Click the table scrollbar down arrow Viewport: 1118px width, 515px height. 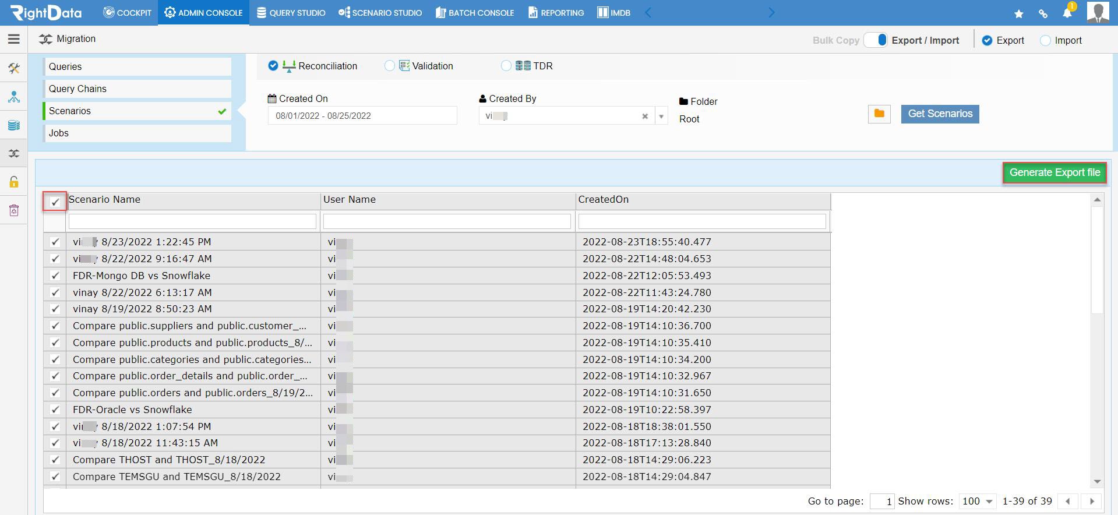tap(1097, 481)
